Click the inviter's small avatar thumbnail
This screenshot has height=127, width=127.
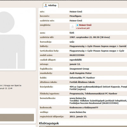(72, 26)
